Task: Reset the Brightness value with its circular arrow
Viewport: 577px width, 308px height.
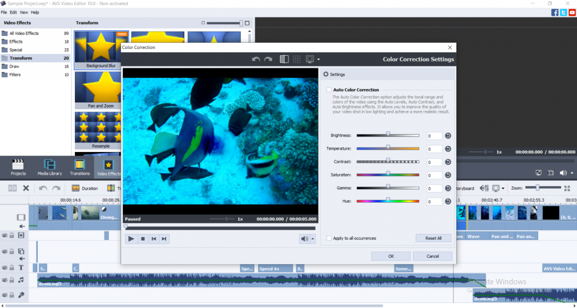Action: pos(448,136)
